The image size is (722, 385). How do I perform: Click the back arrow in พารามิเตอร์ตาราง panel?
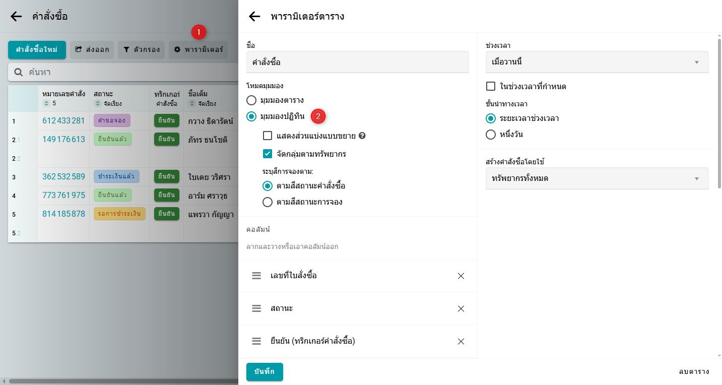tap(254, 17)
